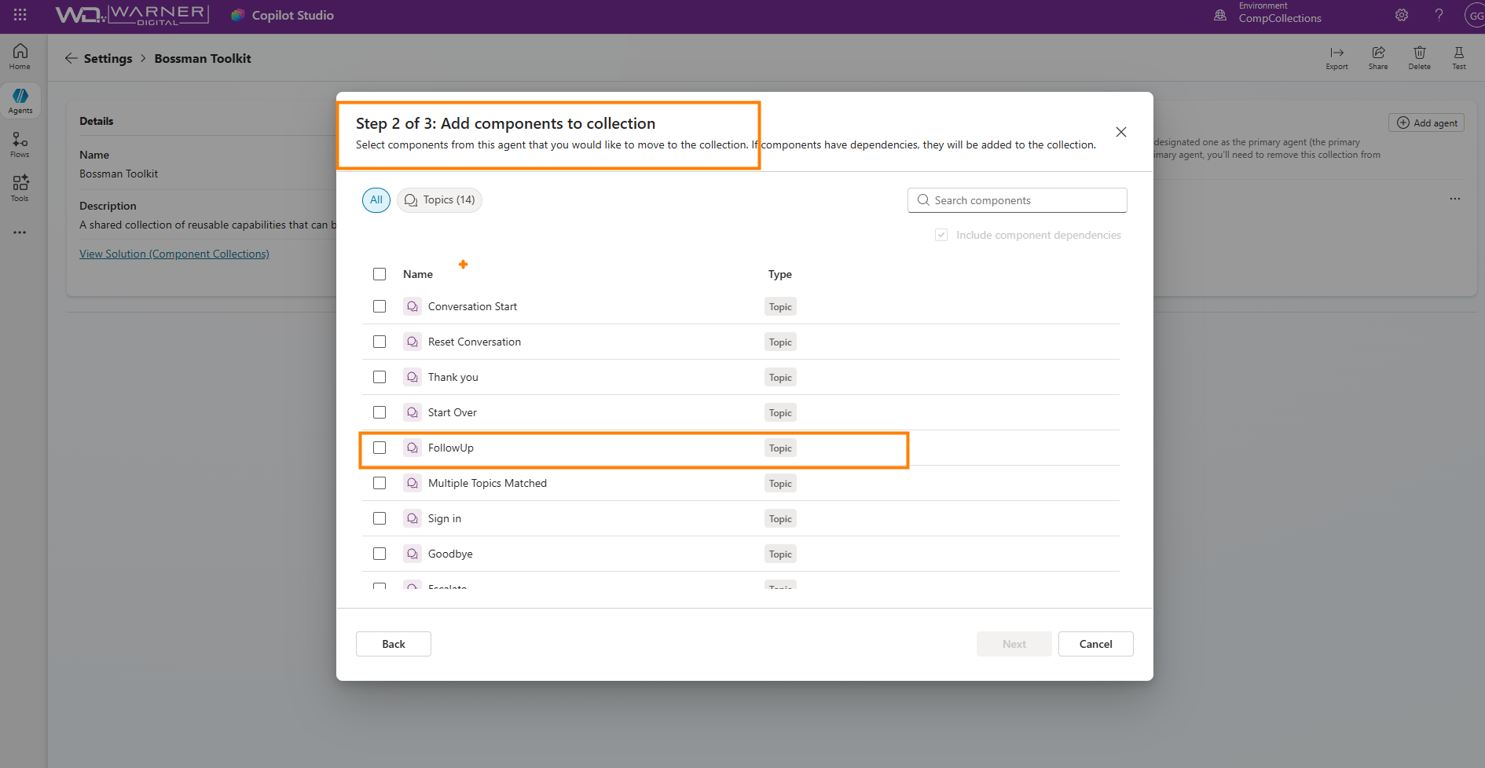Screen dimensions: 1485x768
Task: Open the settings gear icon
Action: (1402, 15)
